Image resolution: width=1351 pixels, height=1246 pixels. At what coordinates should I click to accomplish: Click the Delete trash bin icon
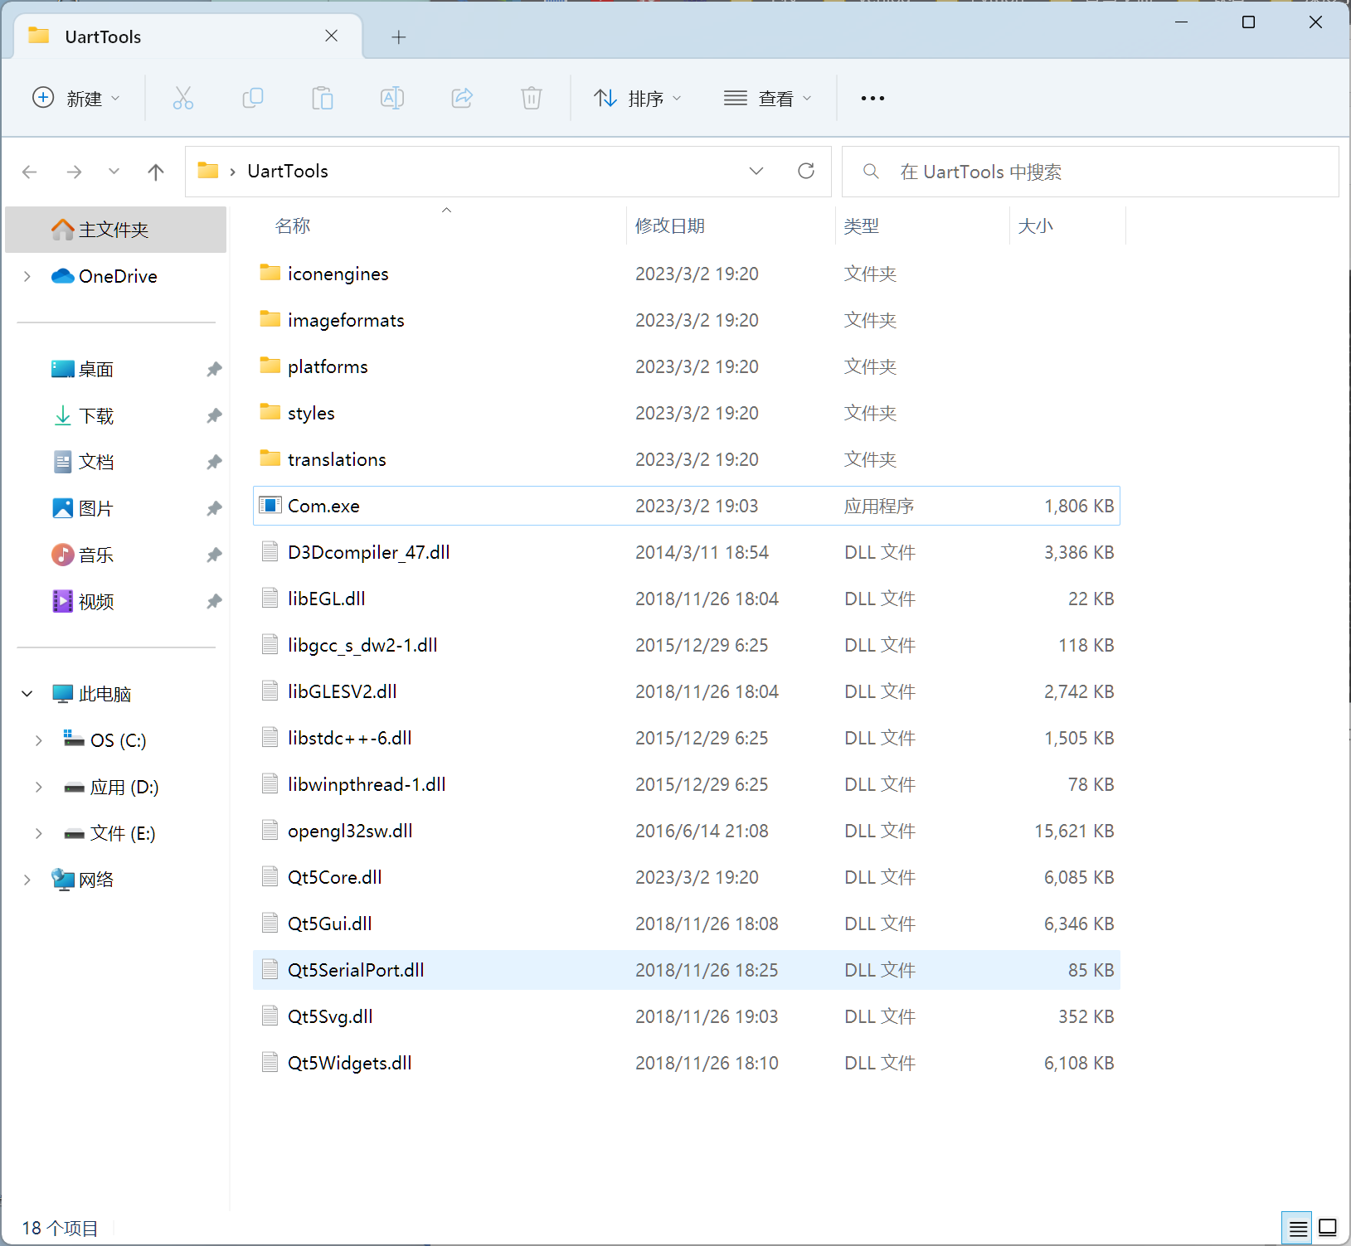(532, 99)
